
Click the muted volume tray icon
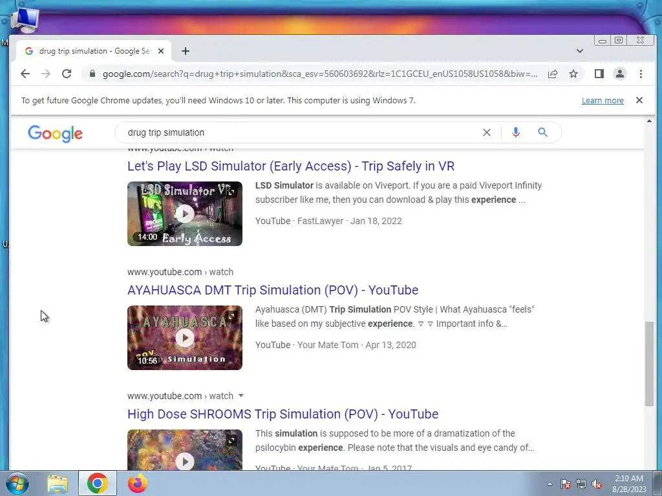[x=597, y=484]
